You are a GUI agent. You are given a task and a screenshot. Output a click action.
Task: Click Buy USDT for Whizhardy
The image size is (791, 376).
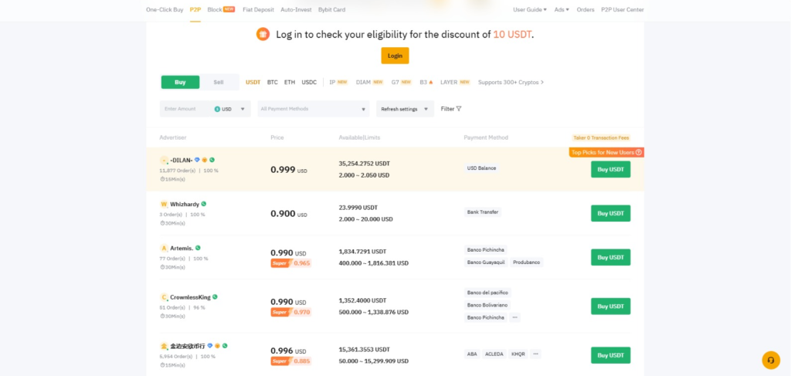coord(610,213)
